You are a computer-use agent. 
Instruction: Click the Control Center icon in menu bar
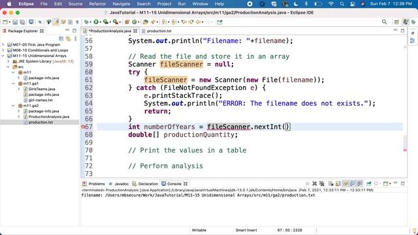coord(353,4)
